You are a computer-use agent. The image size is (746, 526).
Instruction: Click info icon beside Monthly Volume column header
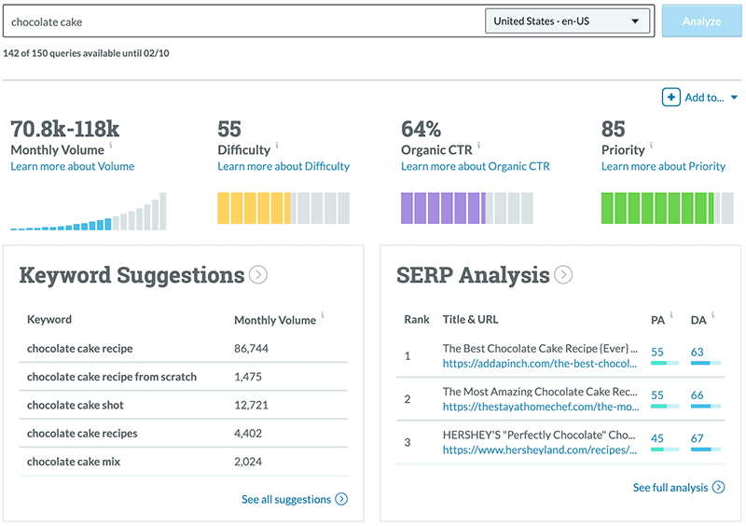[323, 314]
